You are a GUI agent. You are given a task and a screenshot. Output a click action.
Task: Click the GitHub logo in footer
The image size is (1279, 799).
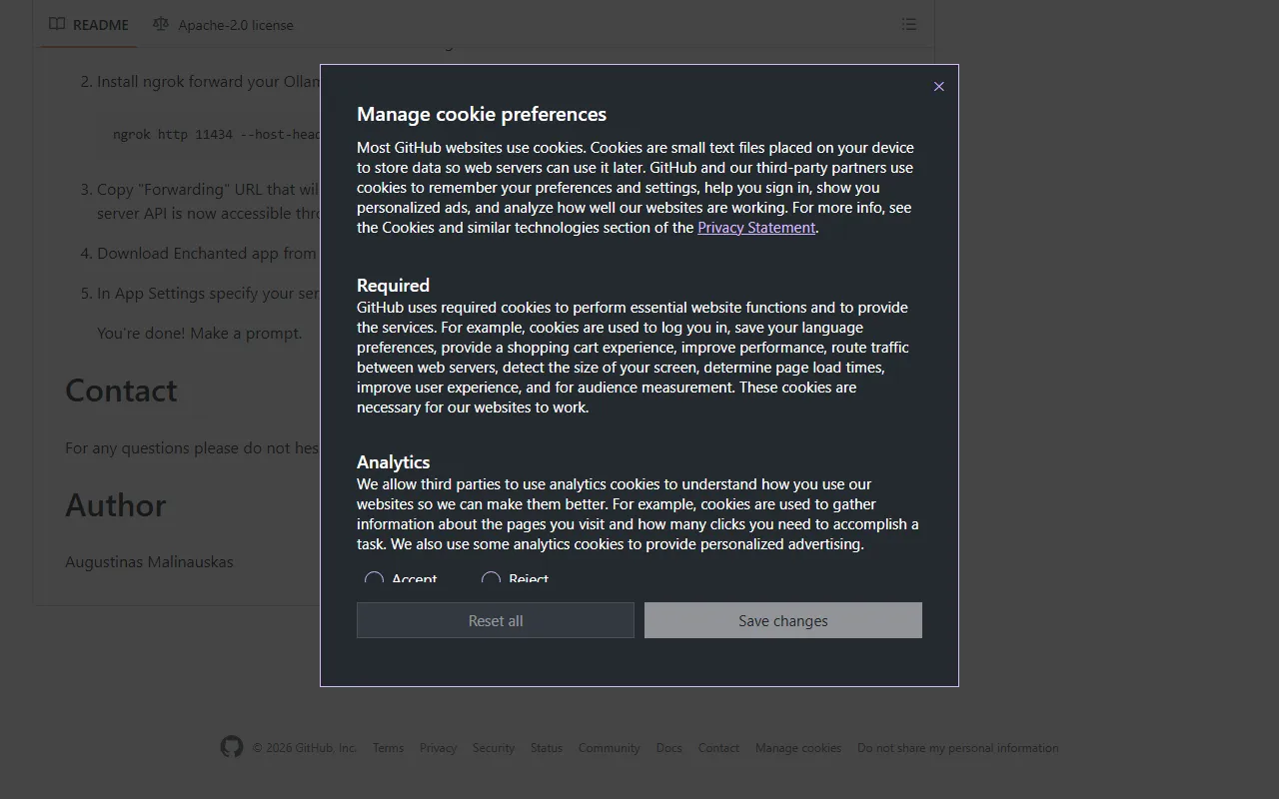232,747
